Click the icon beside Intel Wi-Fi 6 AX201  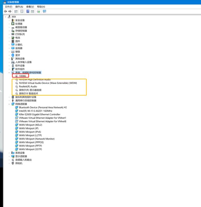pos(16,111)
